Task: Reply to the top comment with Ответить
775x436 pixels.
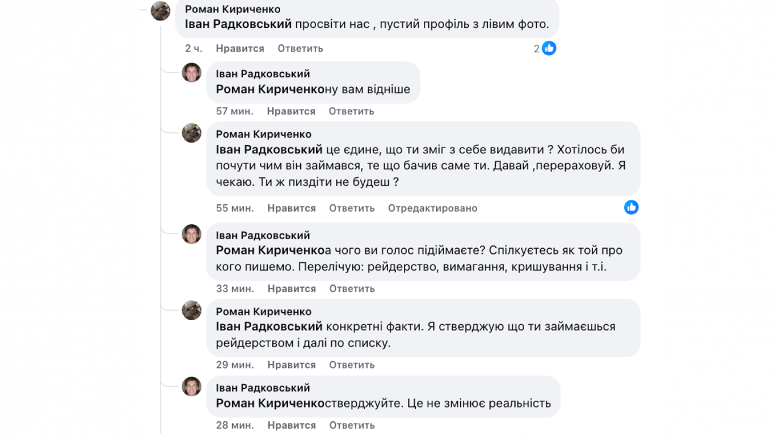Action: pyautogui.click(x=299, y=48)
